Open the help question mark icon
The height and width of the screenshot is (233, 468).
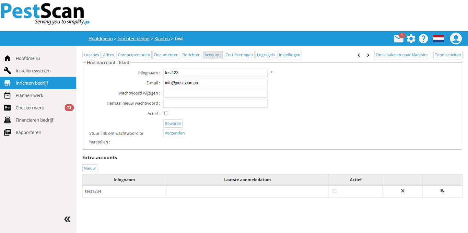point(423,39)
